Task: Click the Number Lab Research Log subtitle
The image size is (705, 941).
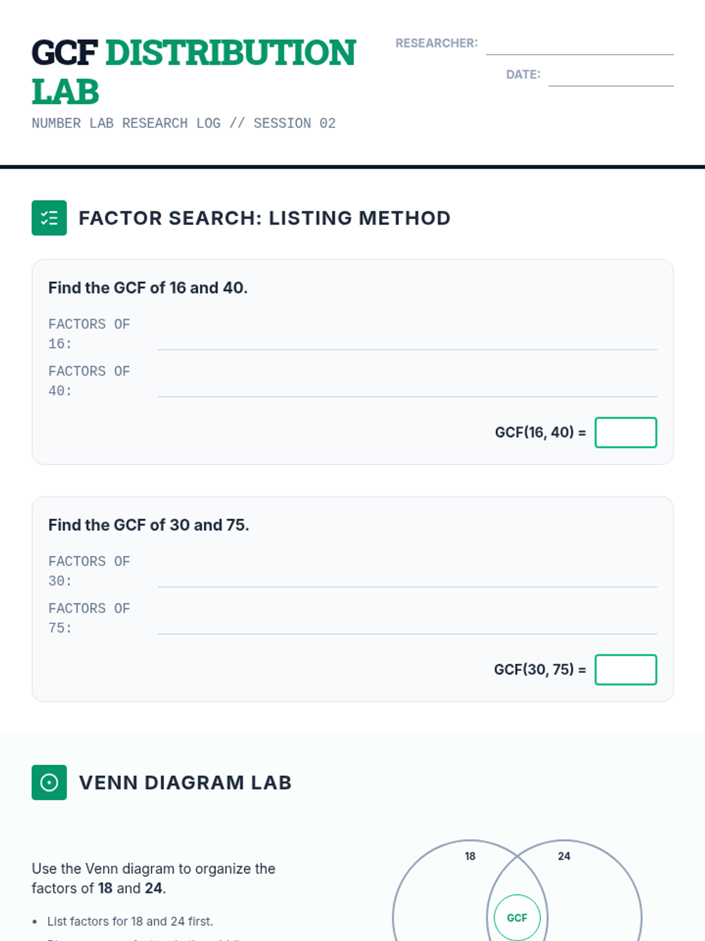Action: (x=184, y=124)
